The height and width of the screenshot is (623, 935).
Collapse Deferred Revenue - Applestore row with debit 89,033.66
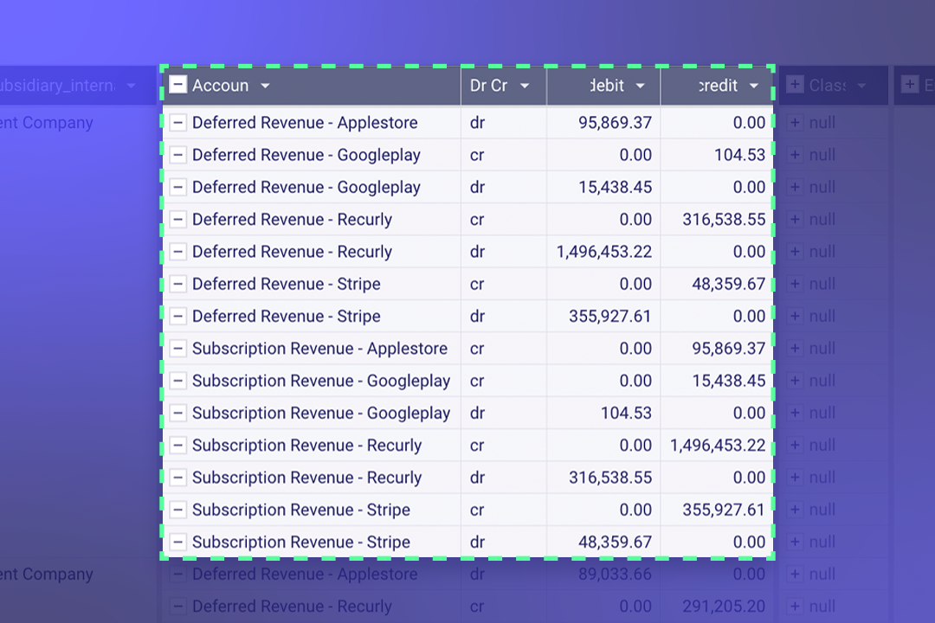tap(177, 575)
